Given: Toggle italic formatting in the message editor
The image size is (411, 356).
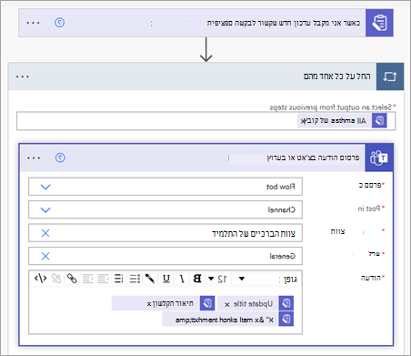Looking at the screenshot, I should point(182,279).
